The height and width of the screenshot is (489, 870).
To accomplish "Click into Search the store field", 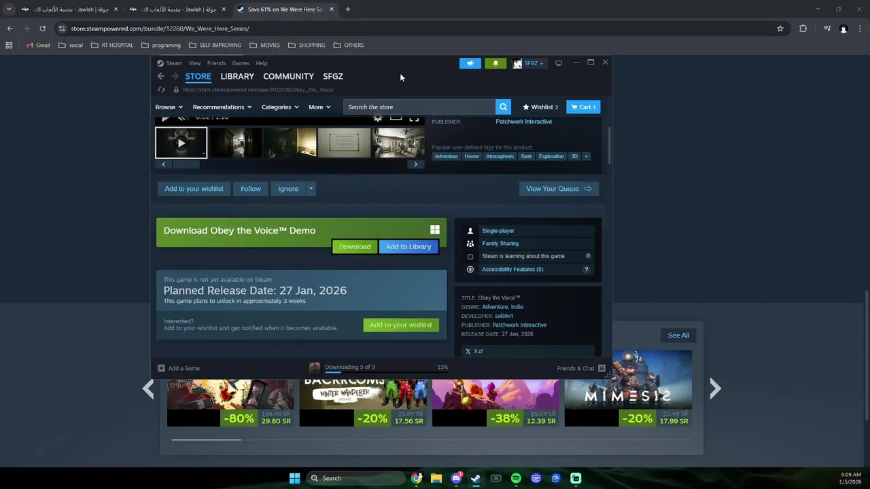I will point(419,107).
